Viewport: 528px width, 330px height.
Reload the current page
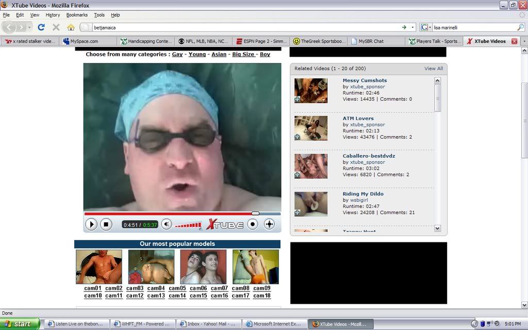(x=41, y=27)
